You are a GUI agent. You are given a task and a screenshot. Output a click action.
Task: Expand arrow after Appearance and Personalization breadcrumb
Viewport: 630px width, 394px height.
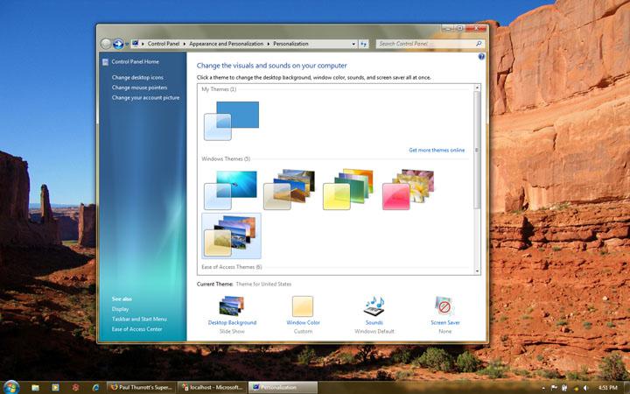pos(269,44)
